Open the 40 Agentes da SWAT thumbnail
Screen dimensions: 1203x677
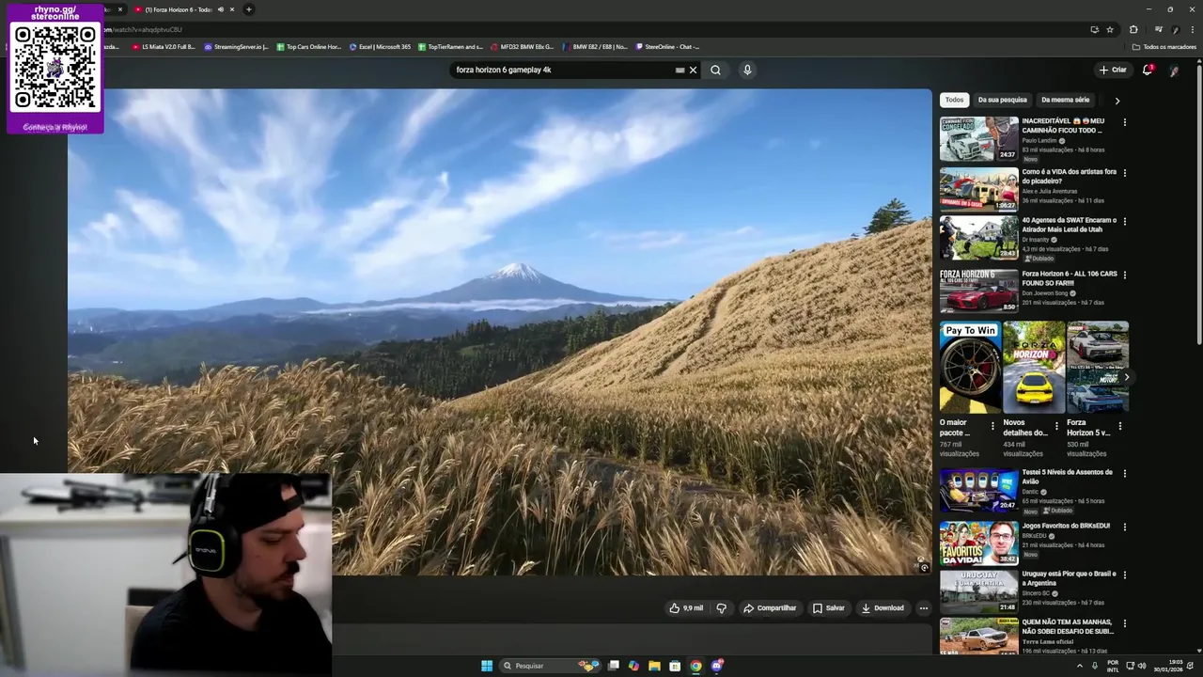pos(978,239)
